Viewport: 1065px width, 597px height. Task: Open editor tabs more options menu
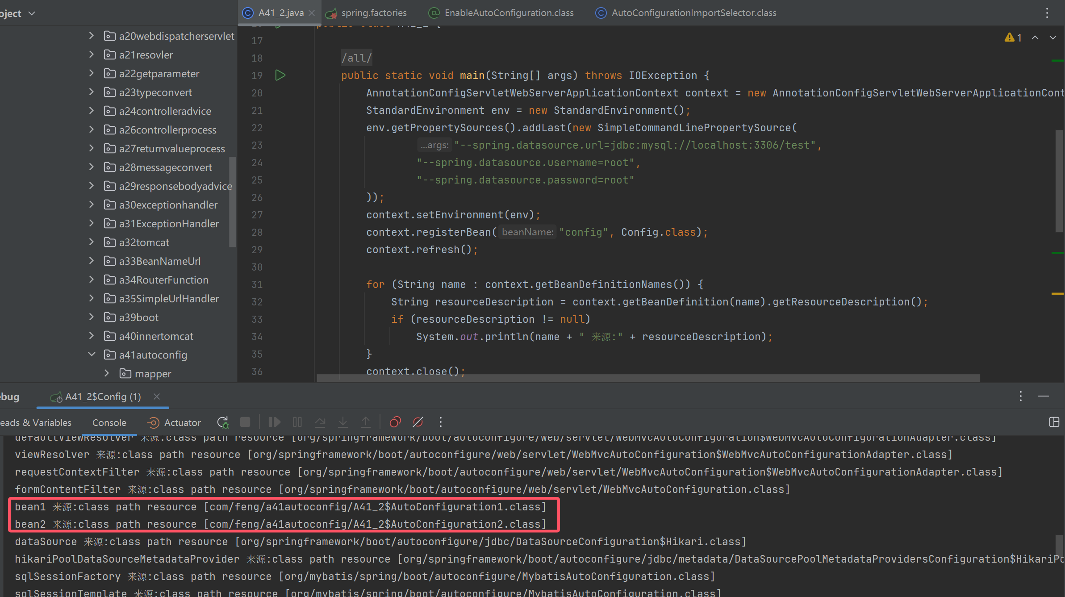pyautogui.click(x=1047, y=13)
